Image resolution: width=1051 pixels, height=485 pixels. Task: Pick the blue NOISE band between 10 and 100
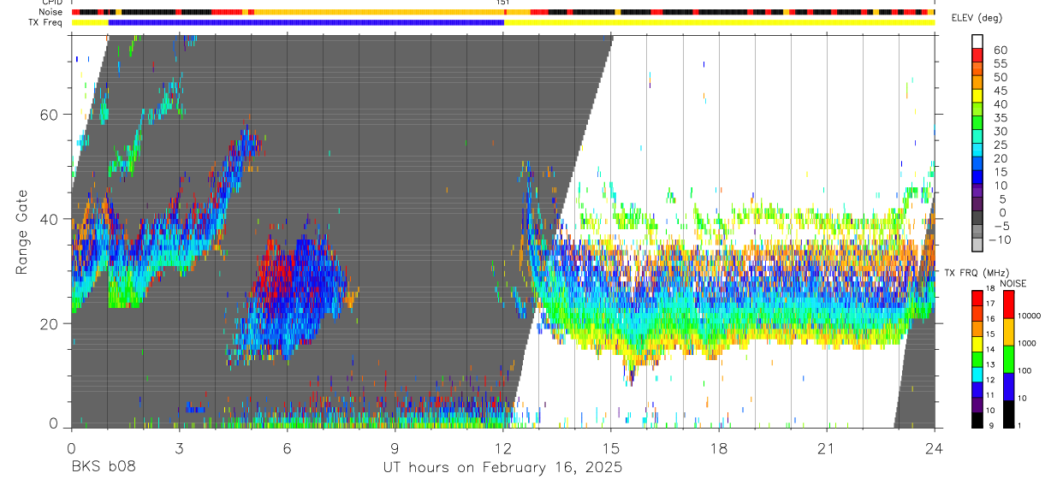pyautogui.click(x=1008, y=387)
